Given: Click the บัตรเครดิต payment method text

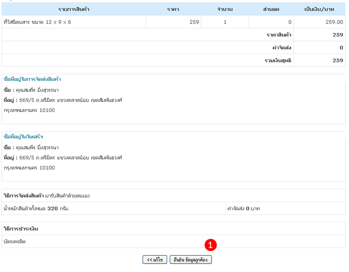Looking at the screenshot, I should (15, 241).
